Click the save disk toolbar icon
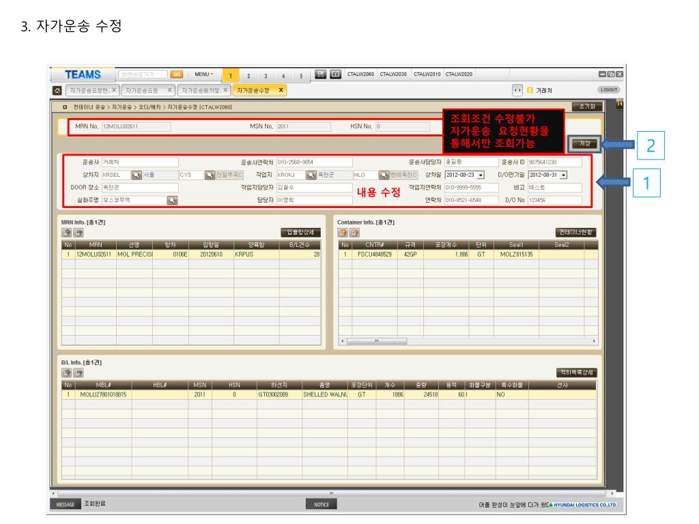Image resolution: width=699 pixels, height=524 pixels. [321, 74]
